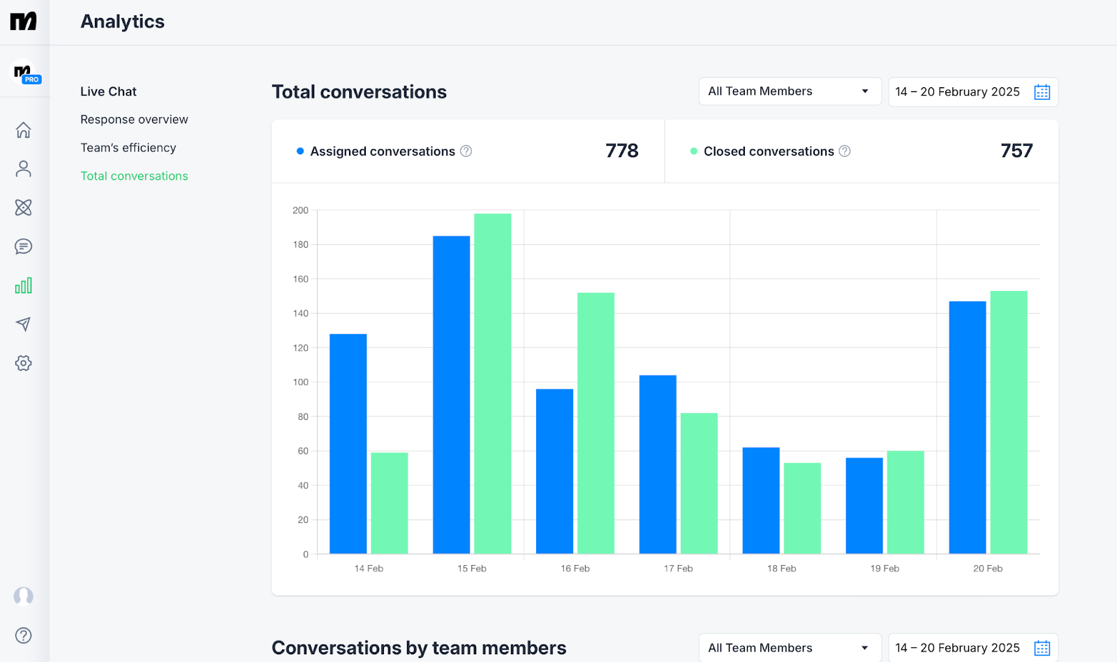The image size is (1117, 662).
Task: Click the help question mark icon in sidebar
Action: tap(24, 635)
